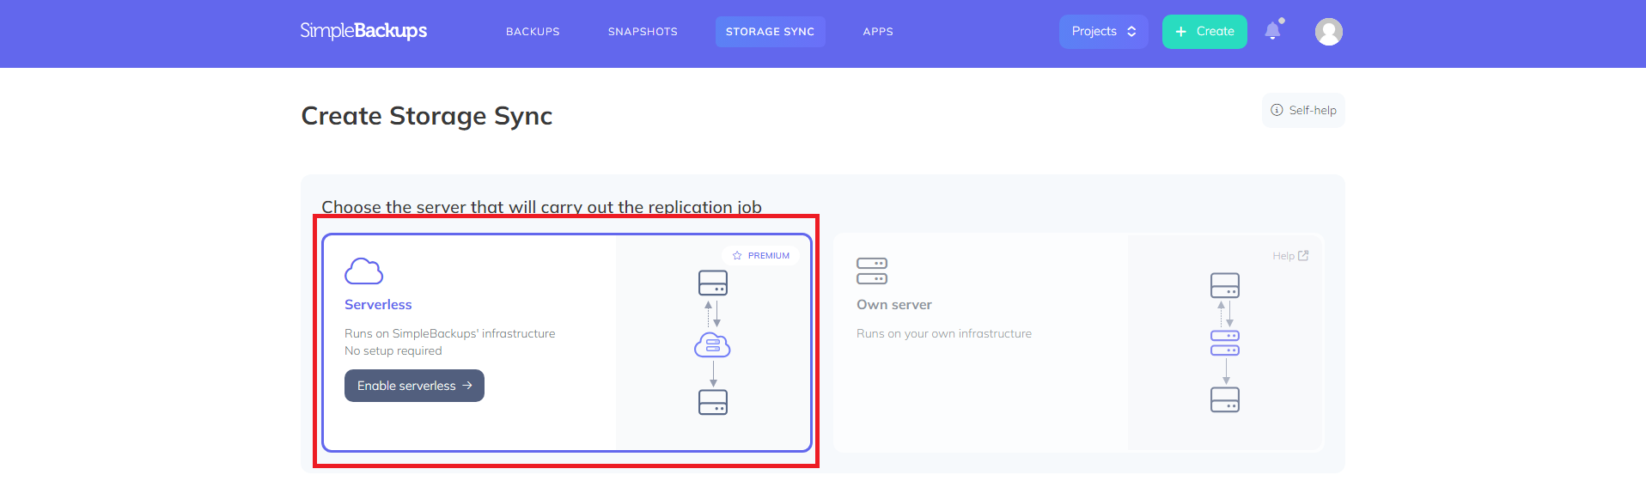Click the PREMIUM star badge
Screen dimensions: 1646x481
pyautogui.click(x=761, y=256)
